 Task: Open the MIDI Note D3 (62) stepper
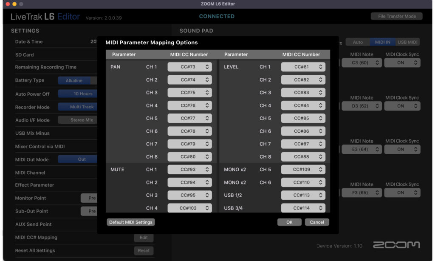362,106
